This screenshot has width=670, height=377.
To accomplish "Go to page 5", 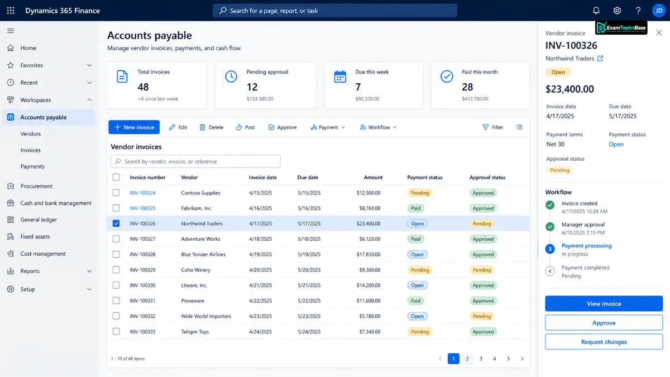I will pos(508,359).
